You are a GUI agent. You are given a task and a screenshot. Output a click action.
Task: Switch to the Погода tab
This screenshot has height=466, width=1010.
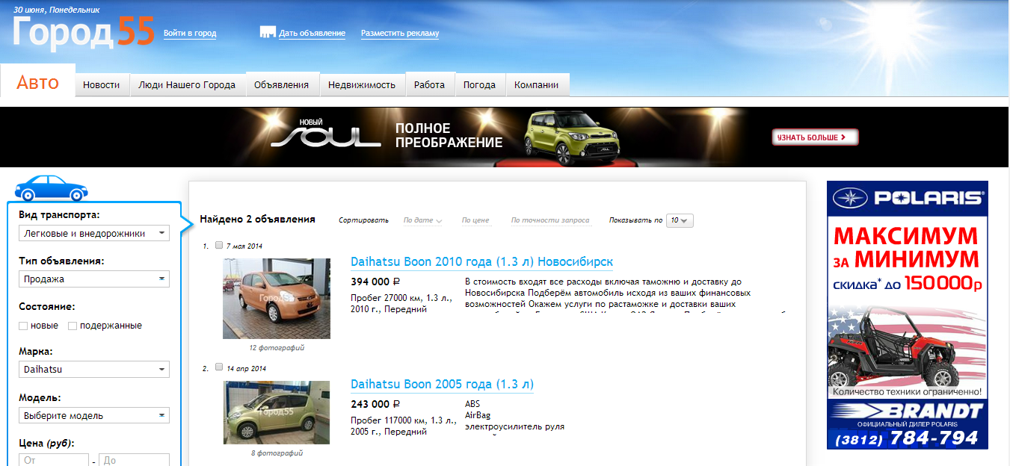tap(480, 84)
